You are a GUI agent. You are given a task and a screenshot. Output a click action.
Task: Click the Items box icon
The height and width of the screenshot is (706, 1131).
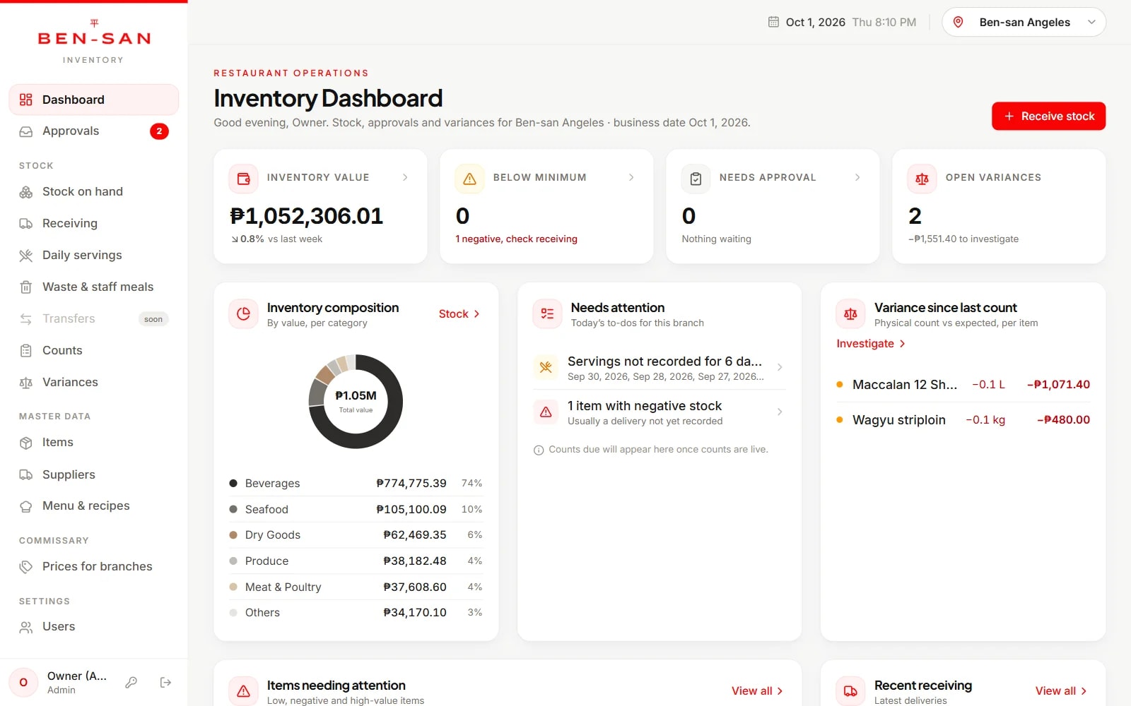coord(26,443)
